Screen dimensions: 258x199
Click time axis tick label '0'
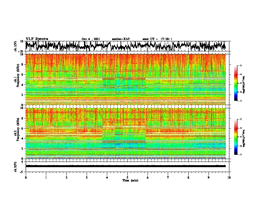pos(26,177)
